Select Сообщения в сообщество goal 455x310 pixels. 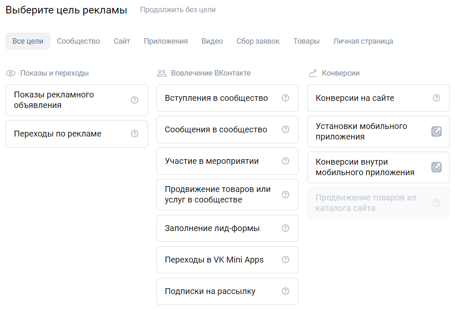(x=227, y=130)
